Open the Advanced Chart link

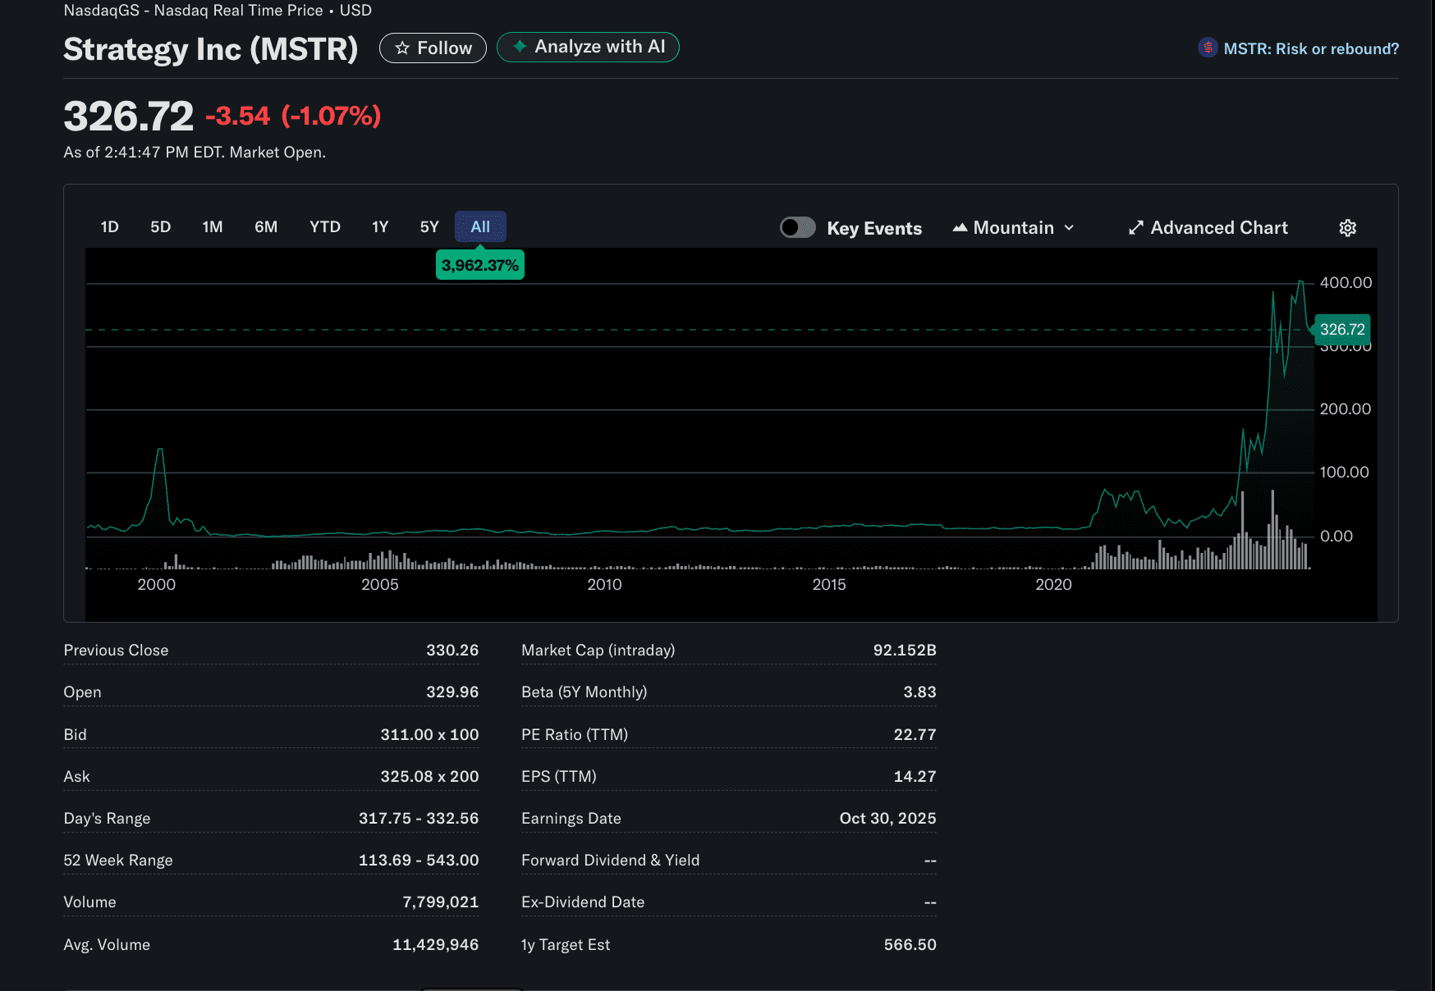[1218, 228]
